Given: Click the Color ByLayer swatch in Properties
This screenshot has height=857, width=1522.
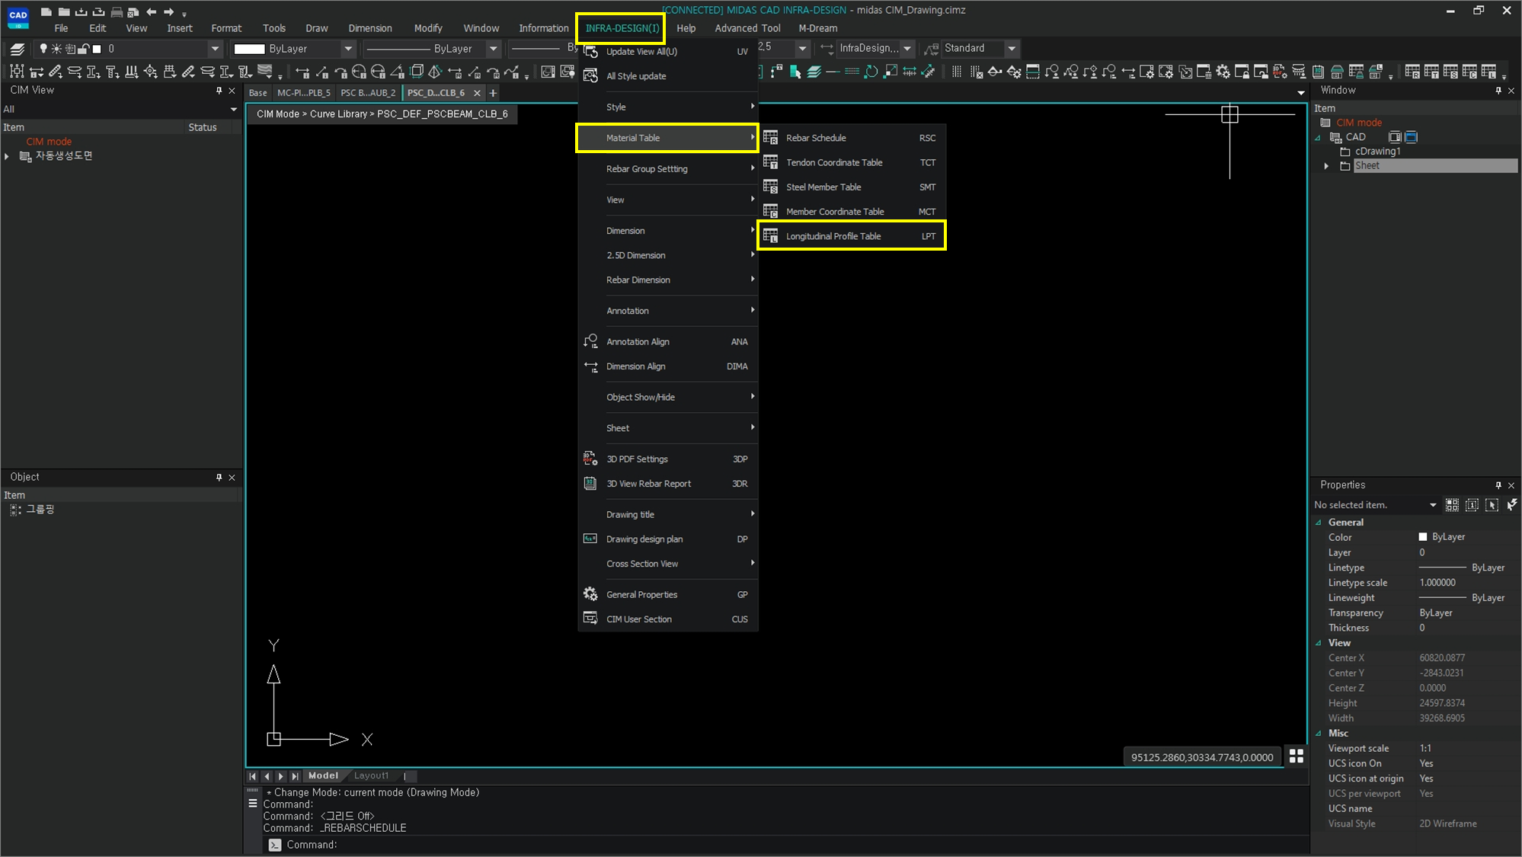Looking at the screenshot, I should click(1422, 537).
